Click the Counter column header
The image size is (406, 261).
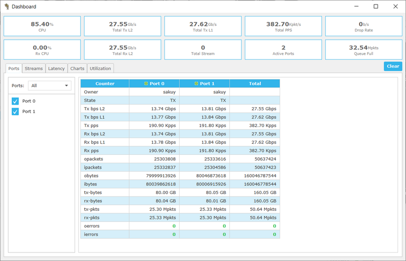(105, 84)
